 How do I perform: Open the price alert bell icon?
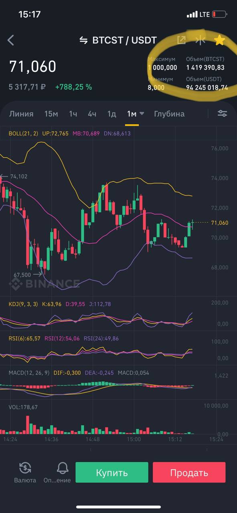63,467
